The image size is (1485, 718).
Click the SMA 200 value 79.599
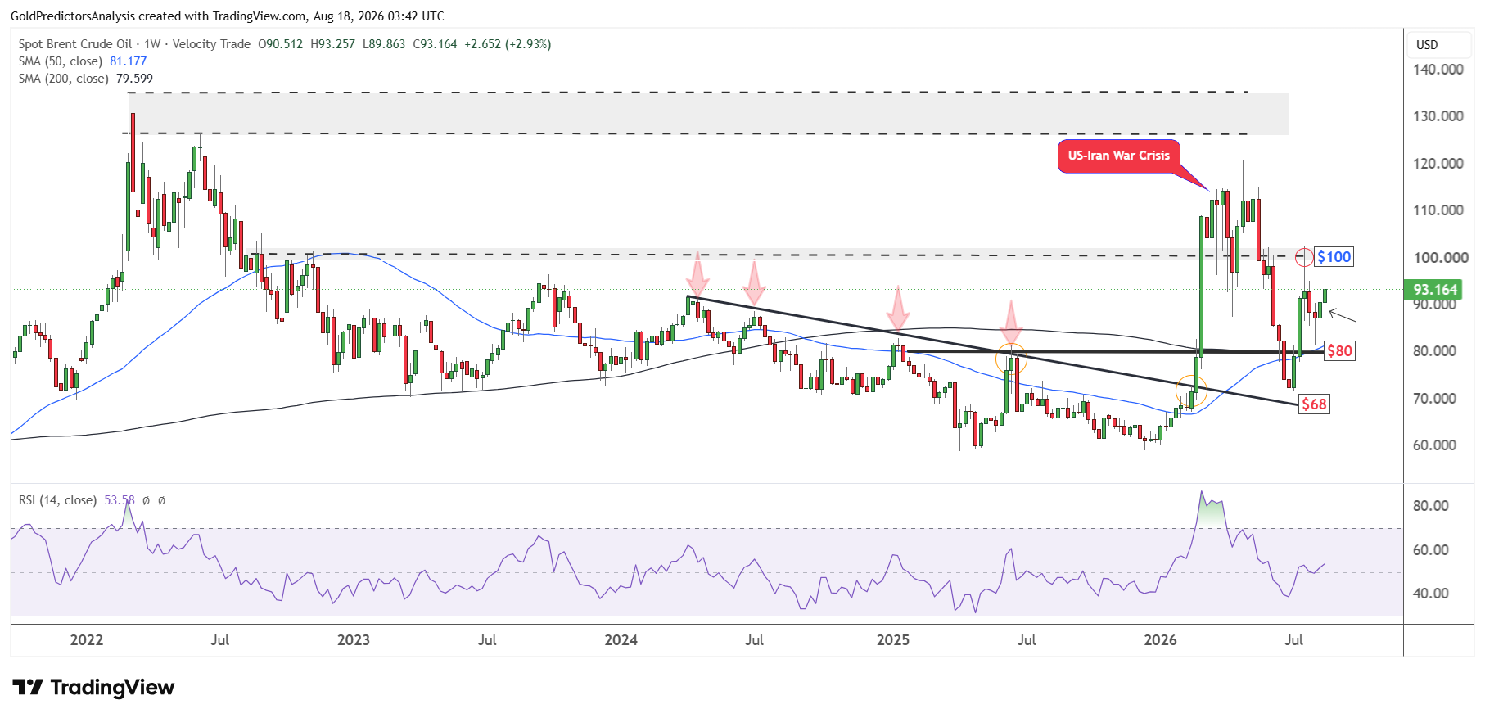(x=134, y=79)
